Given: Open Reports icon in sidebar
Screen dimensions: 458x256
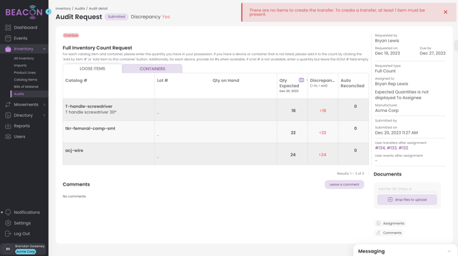Looking at the screenshot, I should coord(8,126).
